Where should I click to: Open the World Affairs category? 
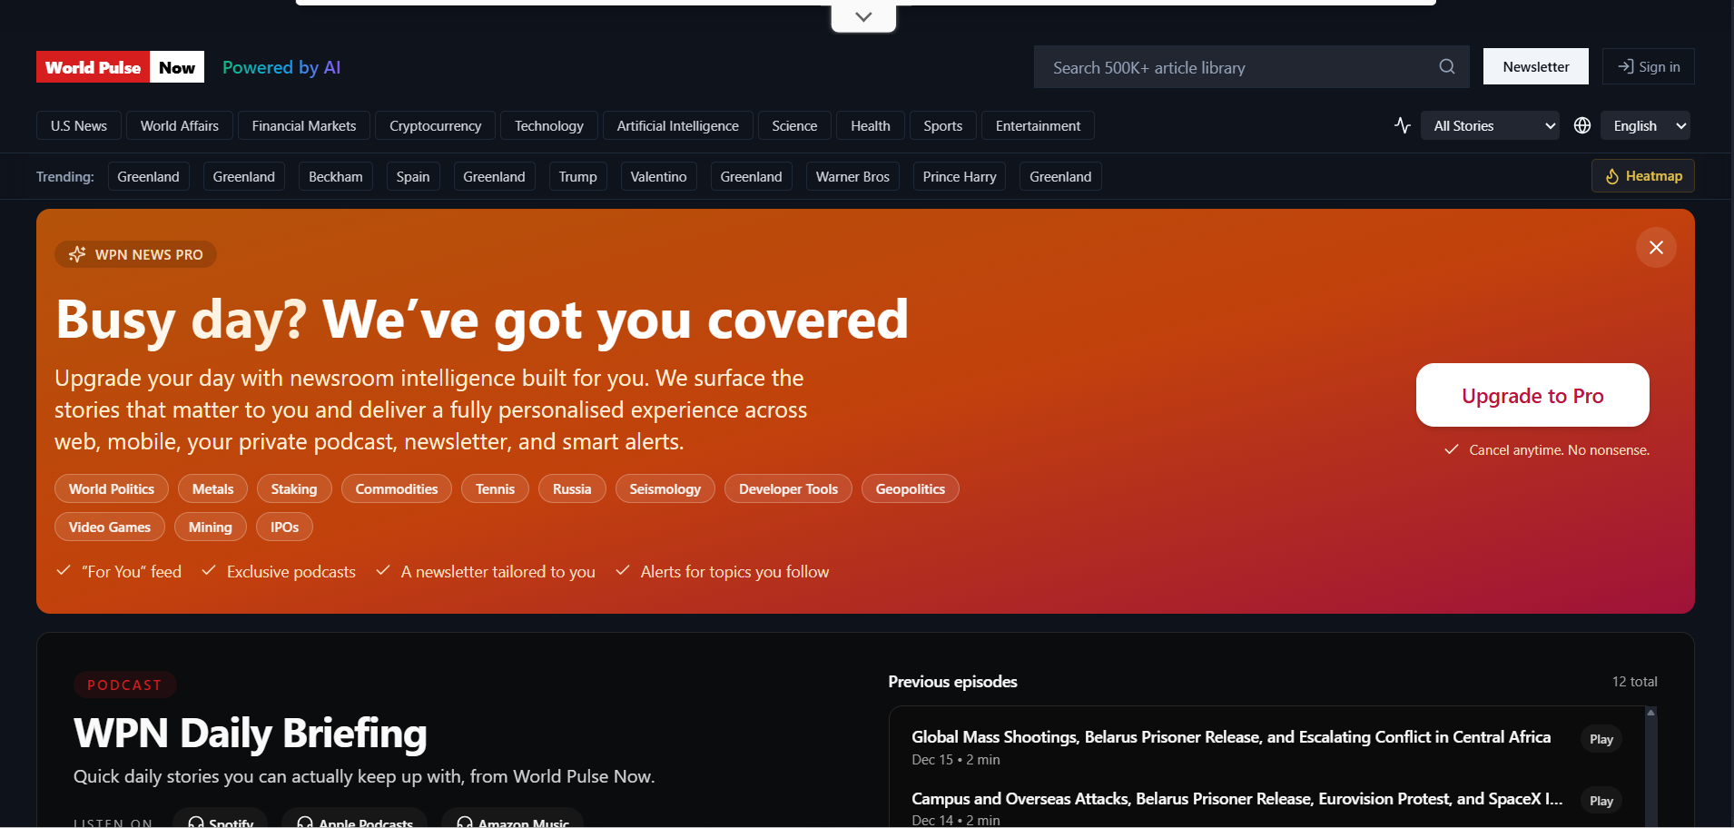(x=180, y=125)
